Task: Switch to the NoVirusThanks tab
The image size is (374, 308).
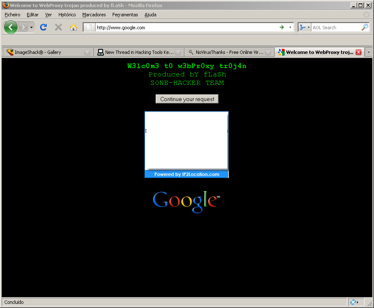Action: point(229,52)
